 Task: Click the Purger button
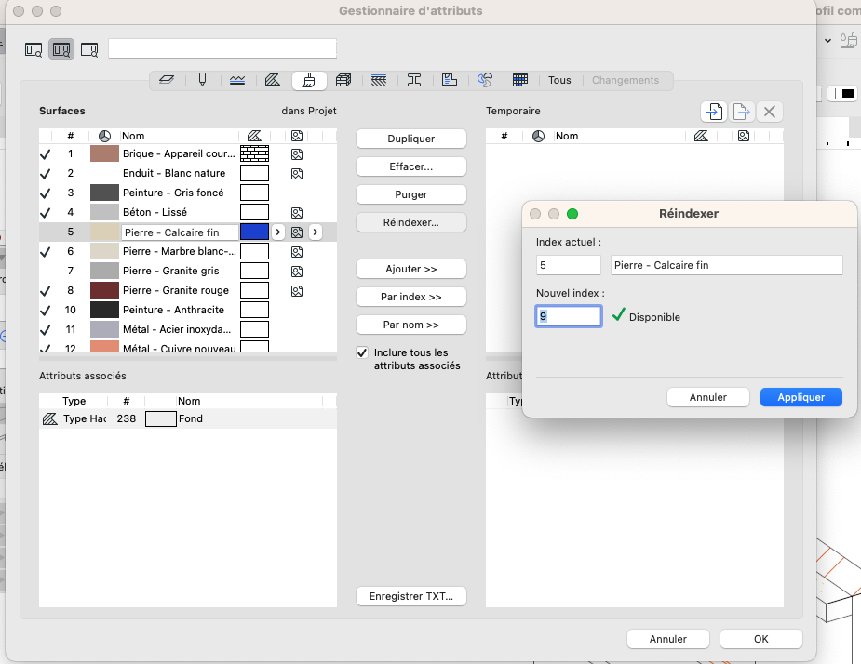[x=411, y=194]
